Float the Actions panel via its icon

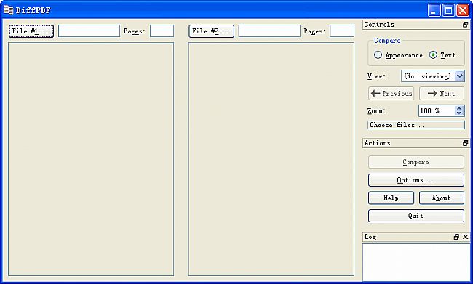tap(466, 143)
